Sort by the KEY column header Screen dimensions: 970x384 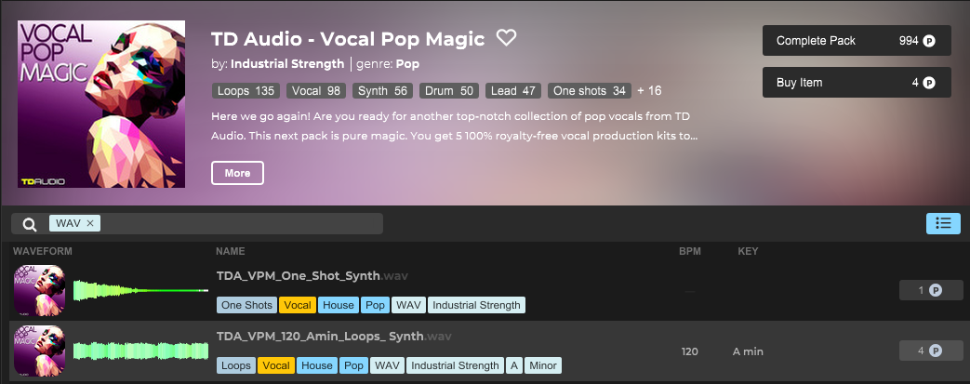click(748, 251)
